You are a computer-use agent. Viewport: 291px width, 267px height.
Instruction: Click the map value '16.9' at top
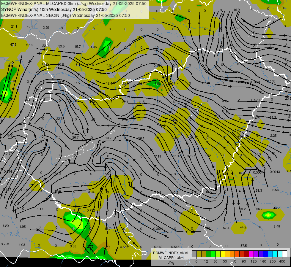pyautogui.click(x=236, y=10)
